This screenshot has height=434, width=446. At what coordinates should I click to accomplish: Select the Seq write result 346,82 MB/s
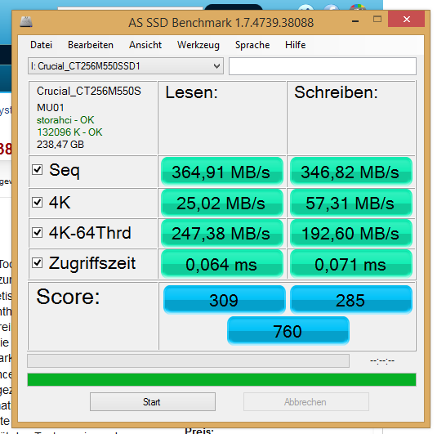(x=351, y=172)
